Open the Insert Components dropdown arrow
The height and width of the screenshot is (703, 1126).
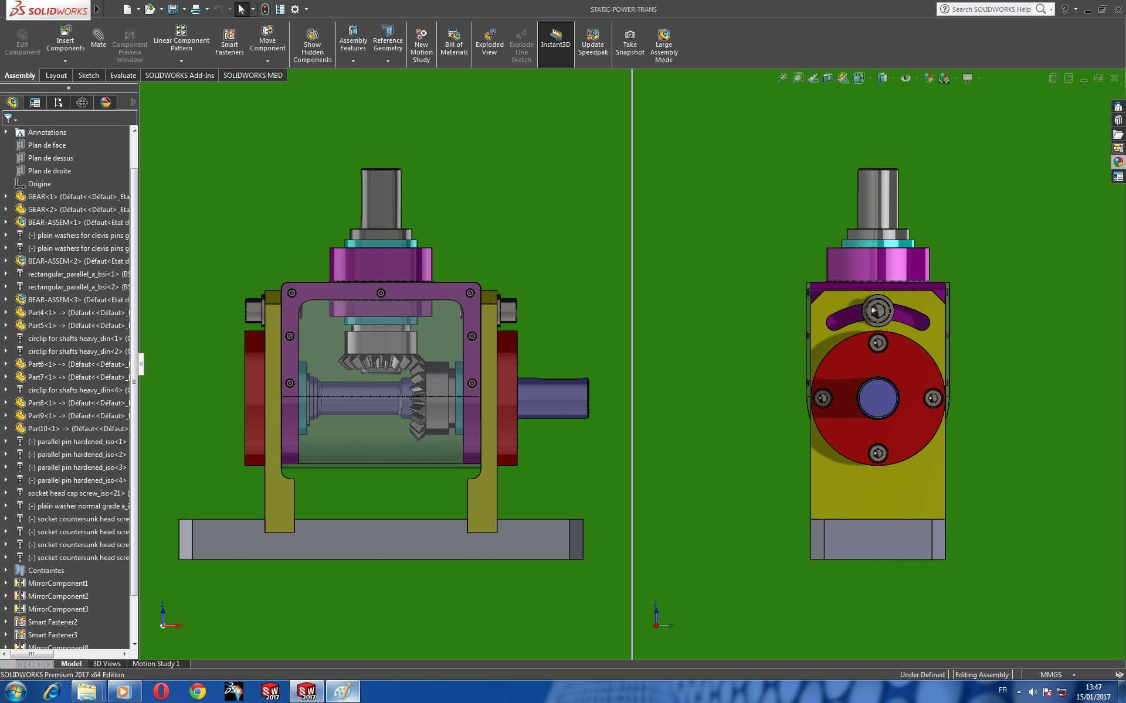65,61
